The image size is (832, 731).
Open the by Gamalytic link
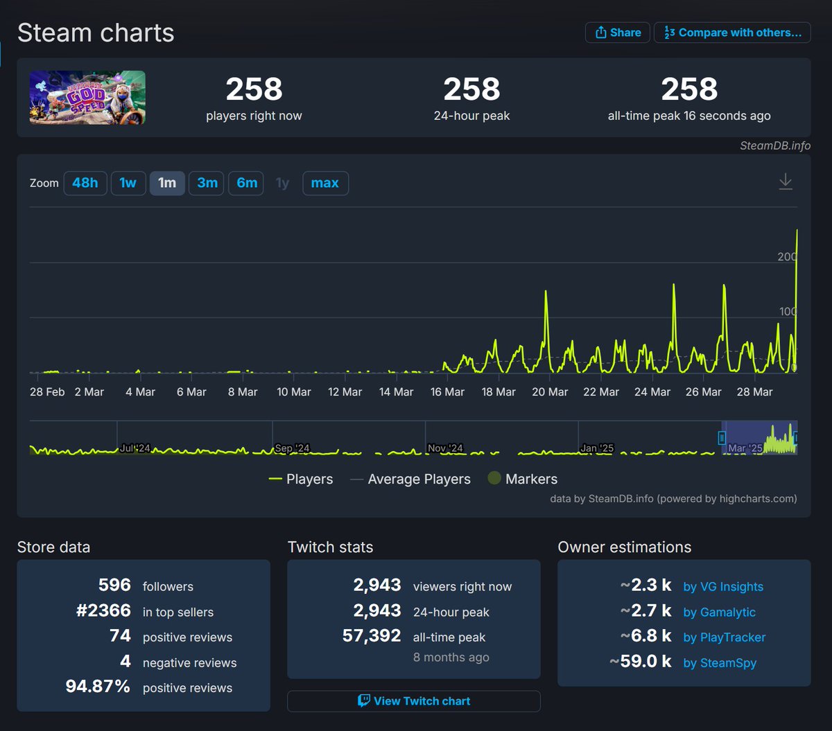pyautogui.click(x=720, y=613)
